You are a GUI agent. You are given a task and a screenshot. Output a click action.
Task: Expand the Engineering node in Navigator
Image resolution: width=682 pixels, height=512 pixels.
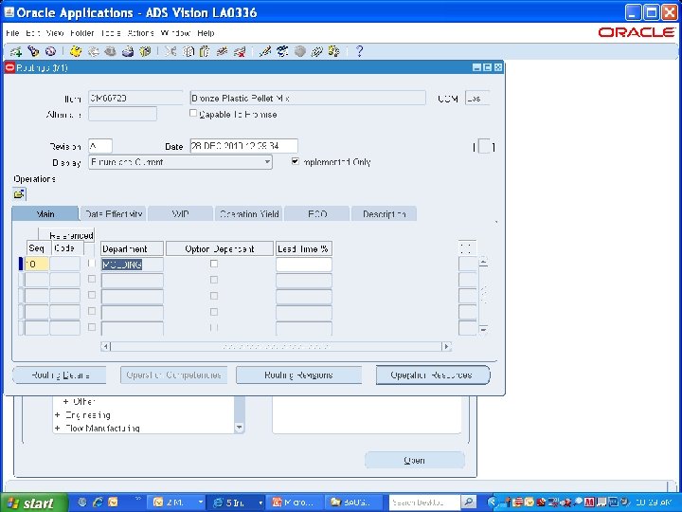tap(58, 415)
